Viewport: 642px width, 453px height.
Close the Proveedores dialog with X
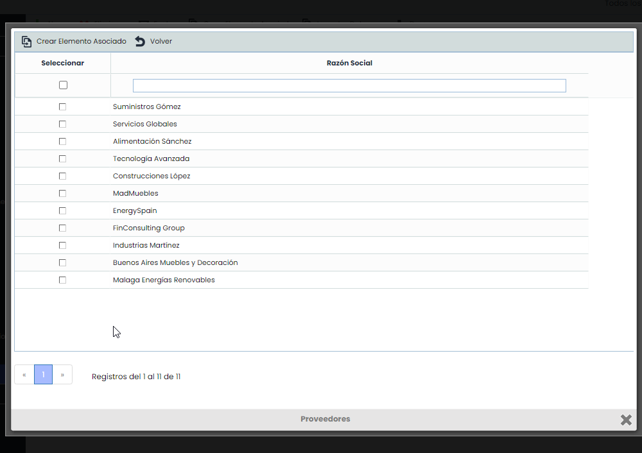click(x=626, y=420)
